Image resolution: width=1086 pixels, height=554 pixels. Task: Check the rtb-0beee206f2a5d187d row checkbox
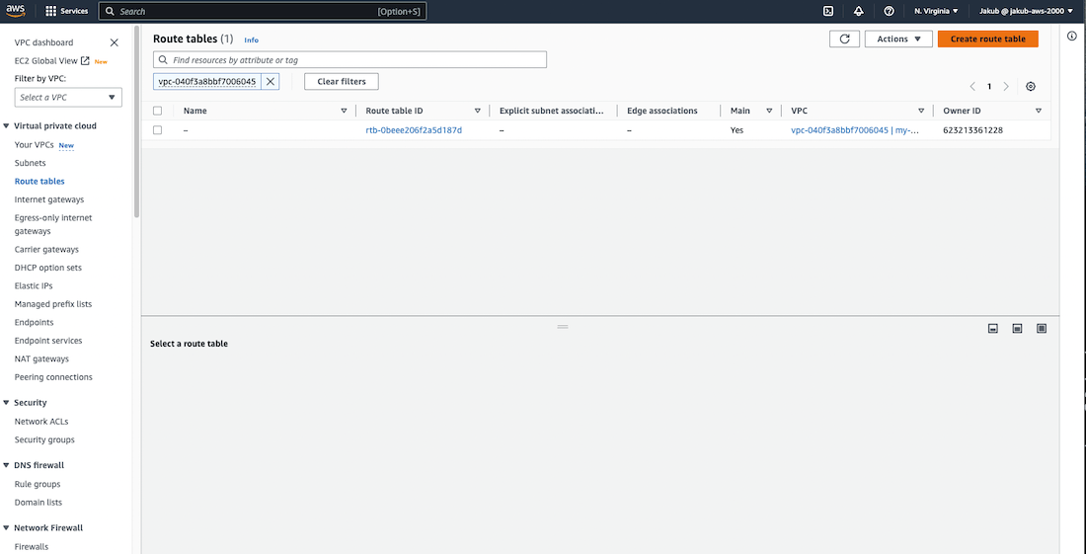(x=158, y=130)
